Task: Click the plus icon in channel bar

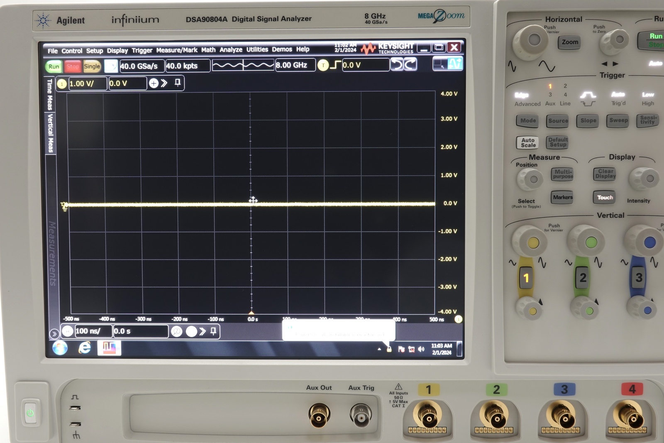Action: coord(154,83)
